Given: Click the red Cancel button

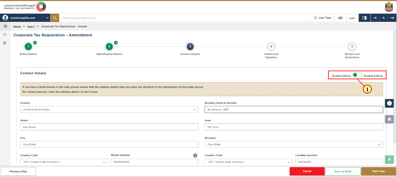Looking at the screenshot, I should point(307,171).
